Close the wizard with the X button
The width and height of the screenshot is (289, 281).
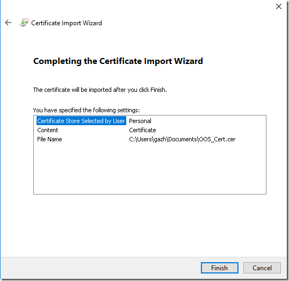tap(278, 6)
